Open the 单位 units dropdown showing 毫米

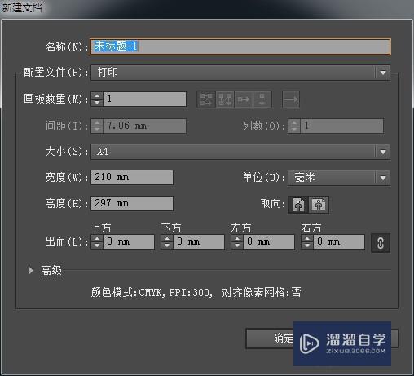[x=339, y=178]
